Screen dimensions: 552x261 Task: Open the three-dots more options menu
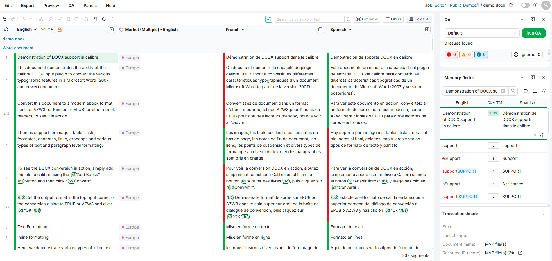112,19
